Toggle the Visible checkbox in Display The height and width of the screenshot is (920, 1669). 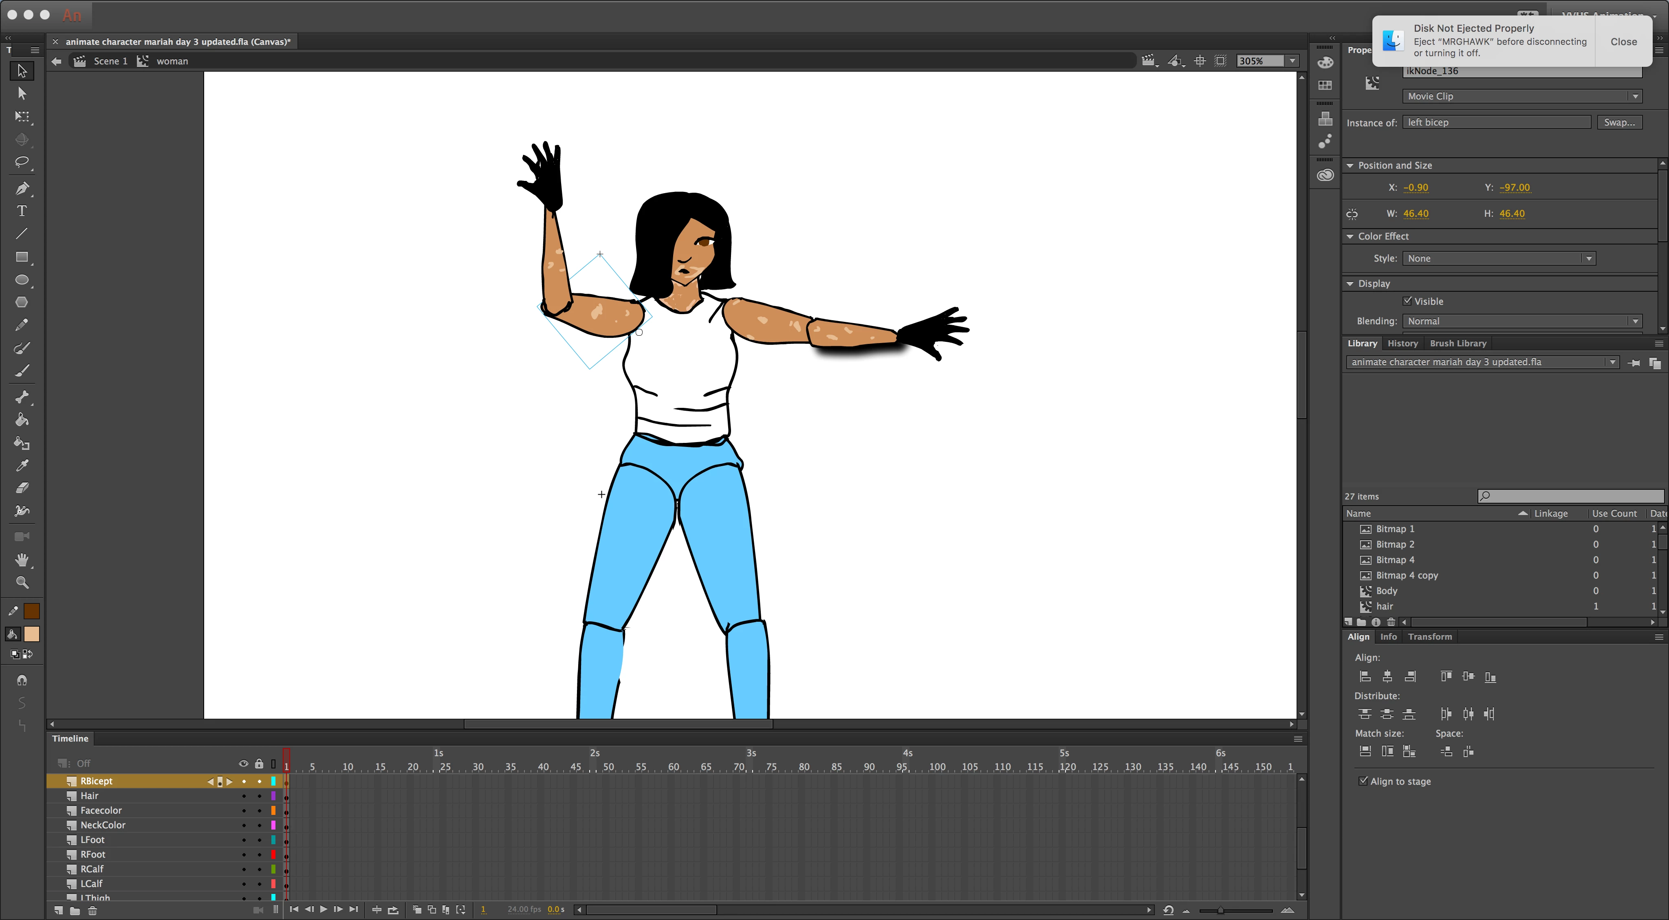tap(1407, 301)
